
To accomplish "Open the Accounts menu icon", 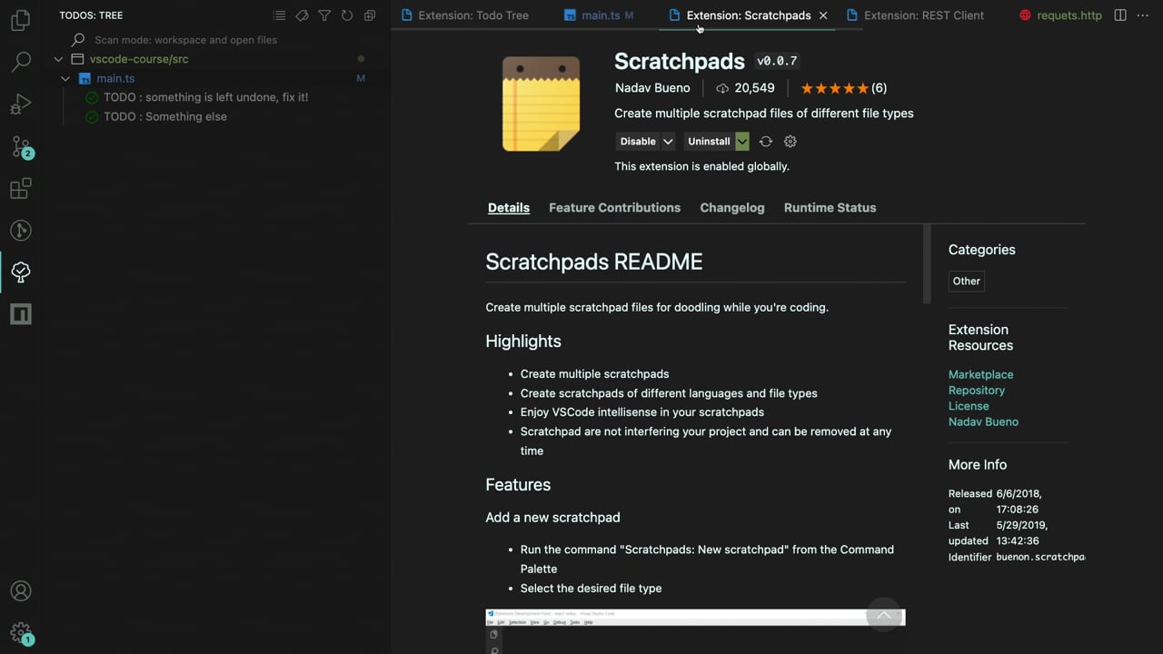I will pos(20,591).
